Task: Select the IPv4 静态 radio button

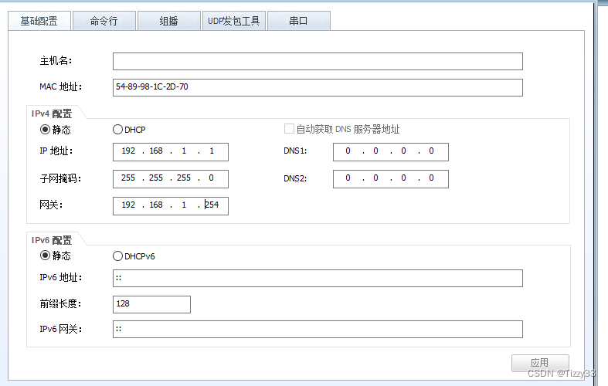Action: tap(45, 130)
